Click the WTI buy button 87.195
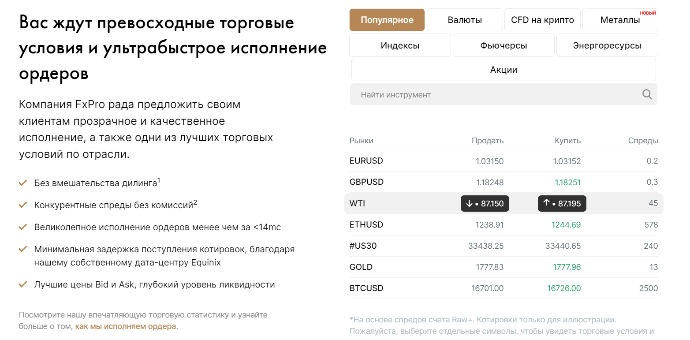The height and width of the screenshot is (340, 690). pos(562,203)
